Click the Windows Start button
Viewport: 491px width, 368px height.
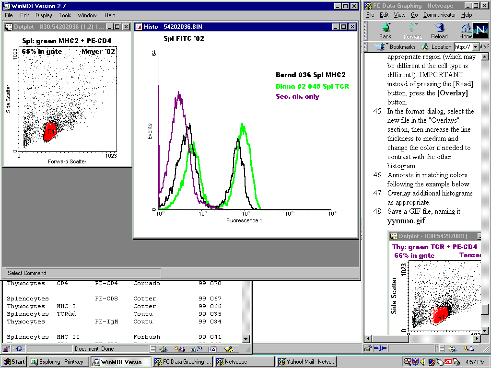tap(14, 362)
